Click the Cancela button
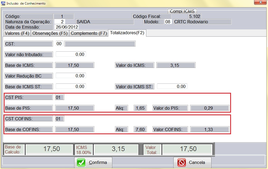268x169 pixels. coord(192,163)
